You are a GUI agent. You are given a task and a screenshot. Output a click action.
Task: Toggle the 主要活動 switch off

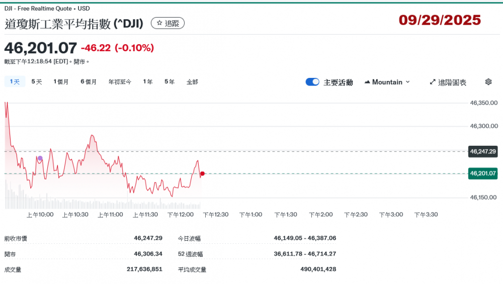tap(312, 82)
